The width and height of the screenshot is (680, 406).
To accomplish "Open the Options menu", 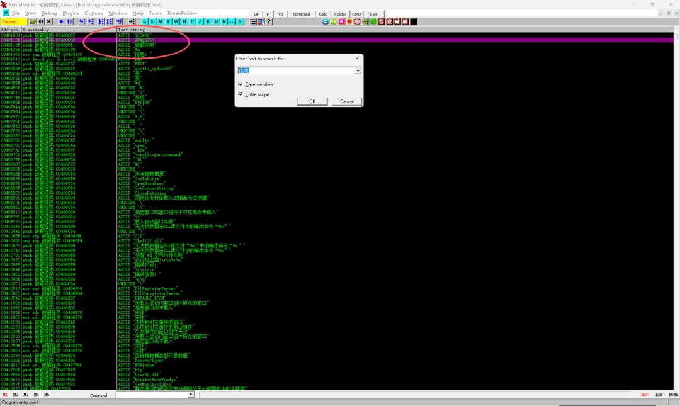I will (93, 13).
